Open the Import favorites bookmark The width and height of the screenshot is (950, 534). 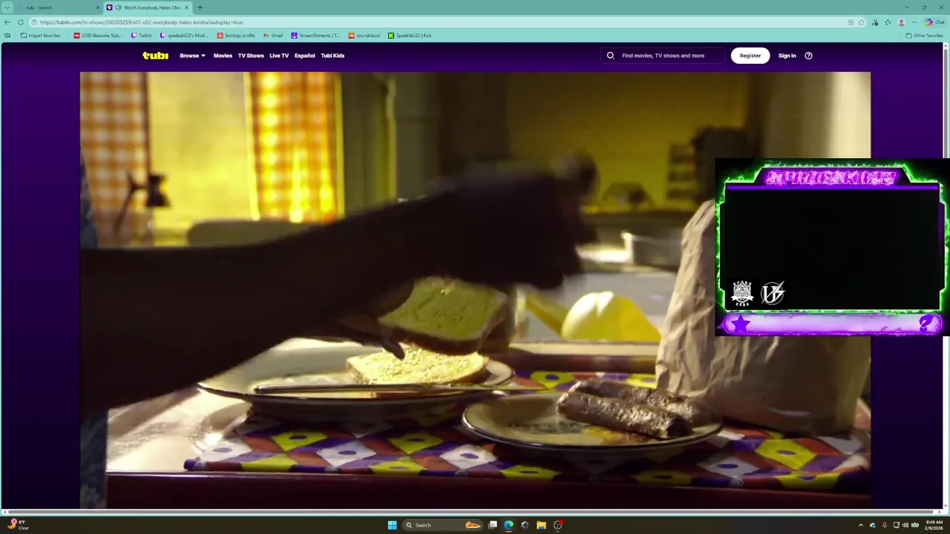point(41,36)
